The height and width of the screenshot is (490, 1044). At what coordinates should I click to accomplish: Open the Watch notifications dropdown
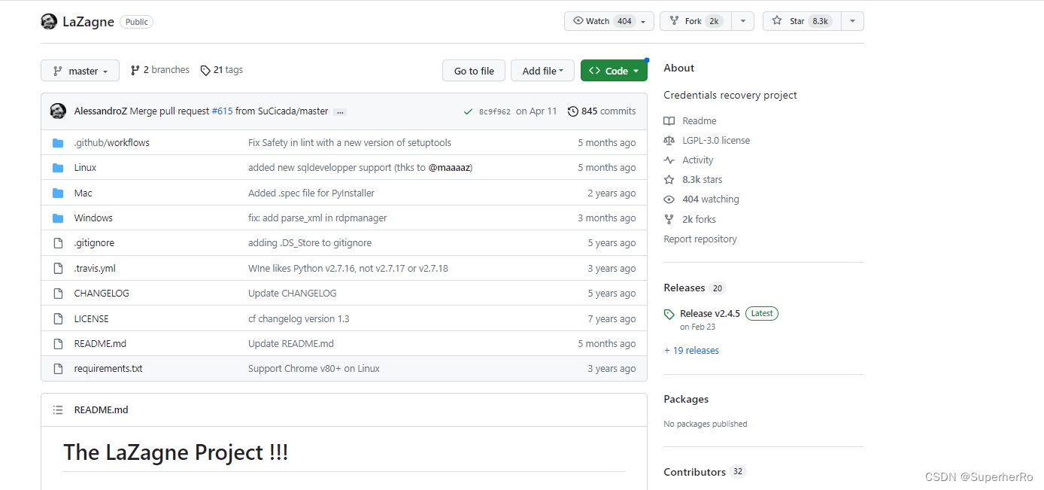pos(608,21)
